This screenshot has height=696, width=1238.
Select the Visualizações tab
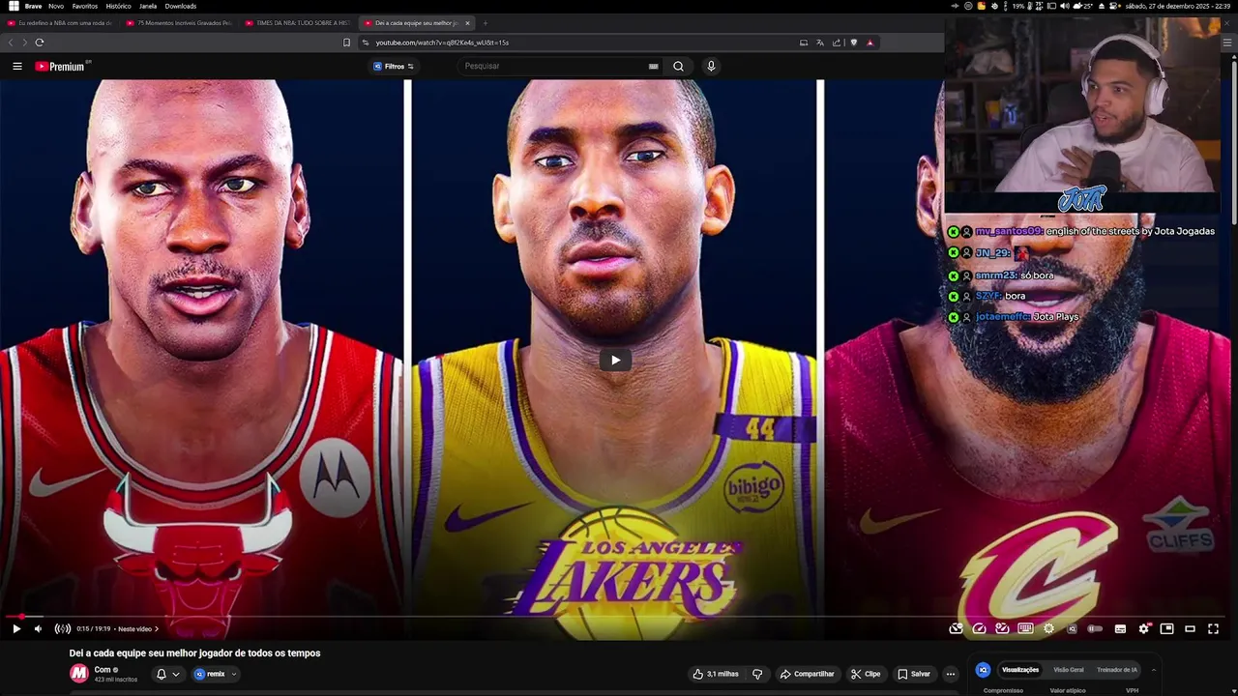pyautogui.click(x=1020, y=670)
